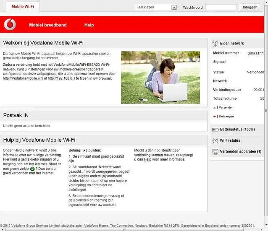Open the http://192.168.0.1 link
This screenshot has height=231, width=268.
[61, 78]
